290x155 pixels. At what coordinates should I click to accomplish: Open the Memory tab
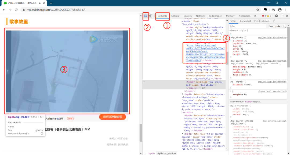[230, 16]
